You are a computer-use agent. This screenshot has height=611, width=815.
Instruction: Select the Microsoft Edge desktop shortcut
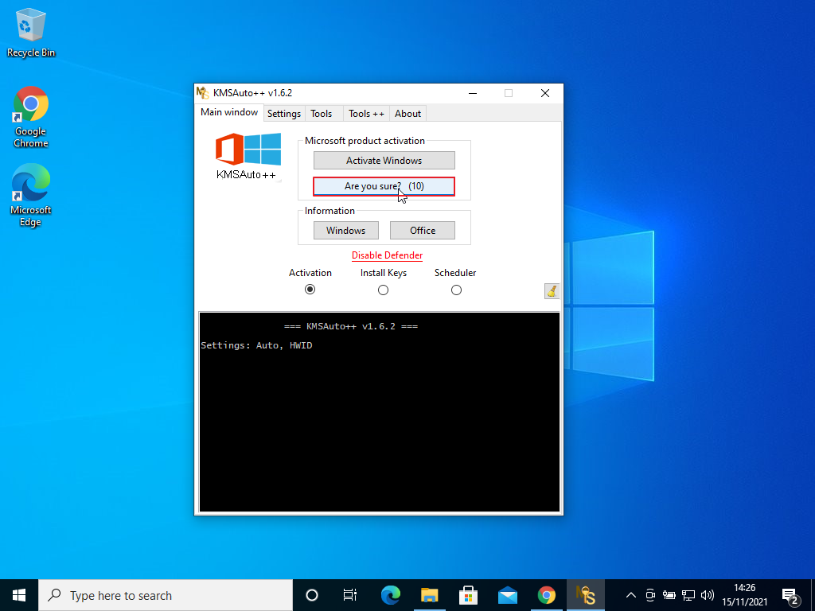[31, 196]
